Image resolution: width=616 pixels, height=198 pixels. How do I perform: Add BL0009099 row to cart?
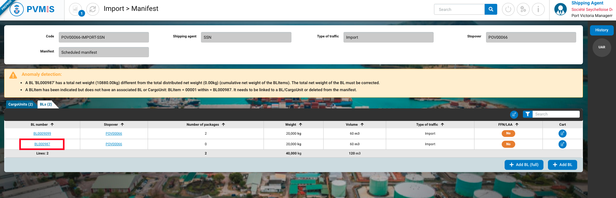click(x=562, y=134)
